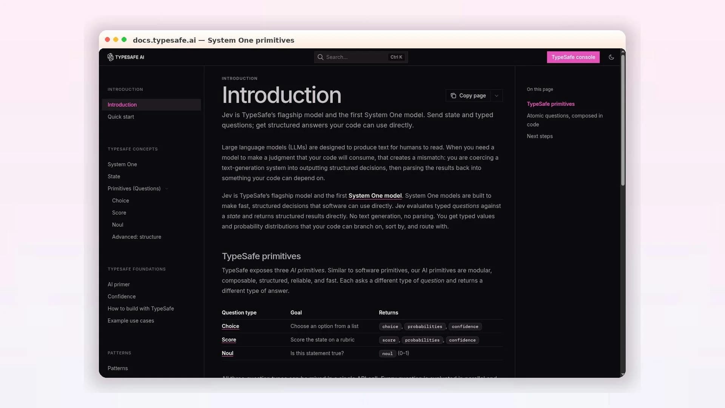725x408 pixels.
Task: Click the Noul link in table
Action: point(227,353)
